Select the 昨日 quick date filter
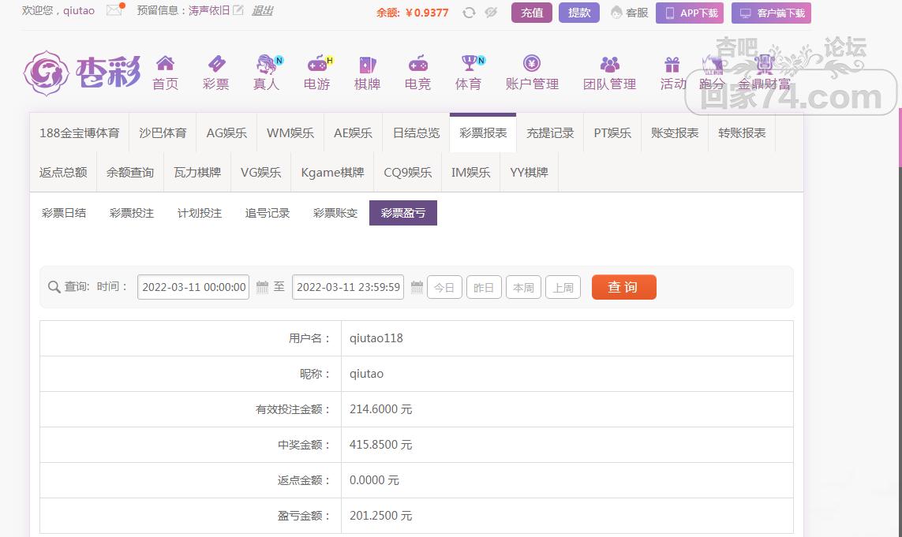This screenshot has width=902, height=537. coord(484,288)
